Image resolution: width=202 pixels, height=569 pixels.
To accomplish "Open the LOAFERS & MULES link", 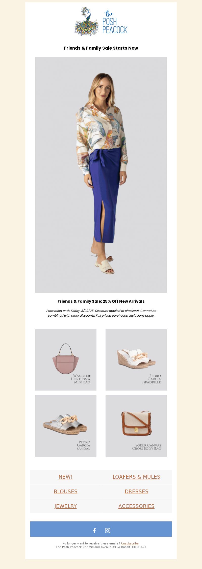I will click(136, 477).
